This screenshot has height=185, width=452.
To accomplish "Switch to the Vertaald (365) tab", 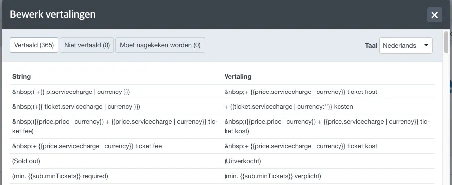I will coord(34,45).
